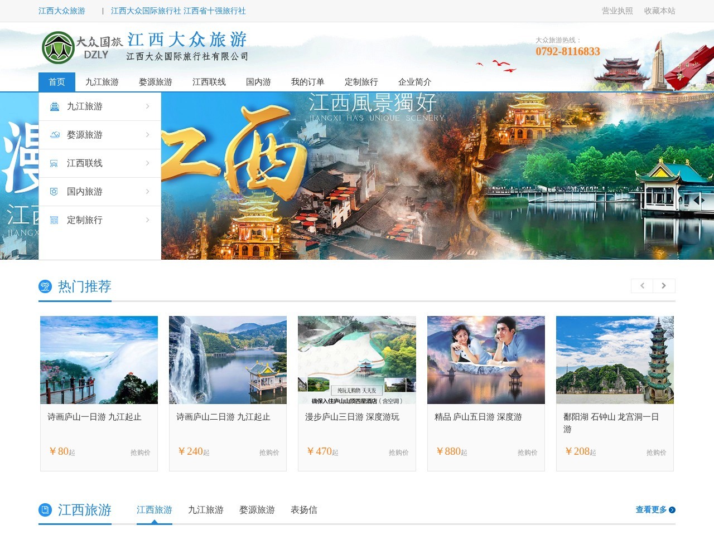Screen dimensions: 714x535
Task: Expand the 婺源旅游 submenu chevron
Action: pyautogui.click(x=147, y=134)
